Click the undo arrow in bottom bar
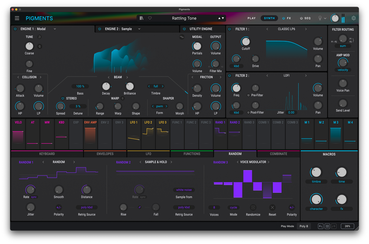 pos(321,226)
